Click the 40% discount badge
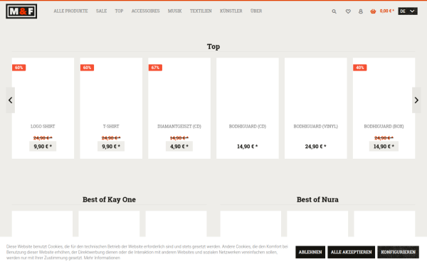 tap(359, 68)
